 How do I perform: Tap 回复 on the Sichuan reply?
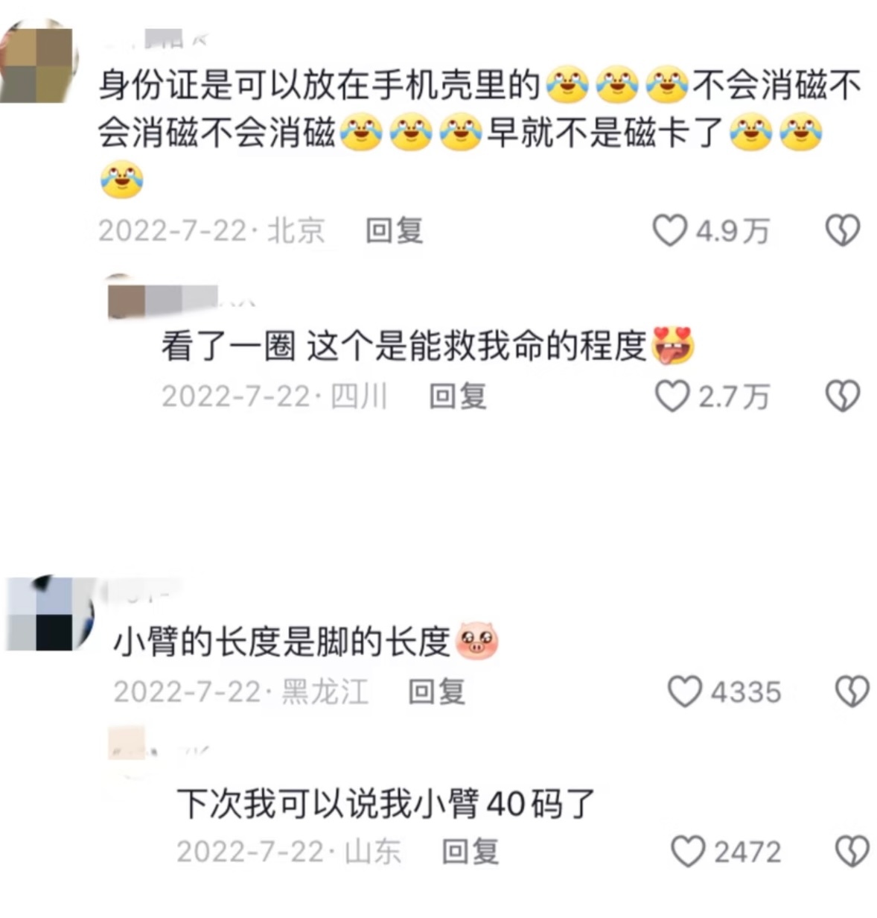point(457,396)
